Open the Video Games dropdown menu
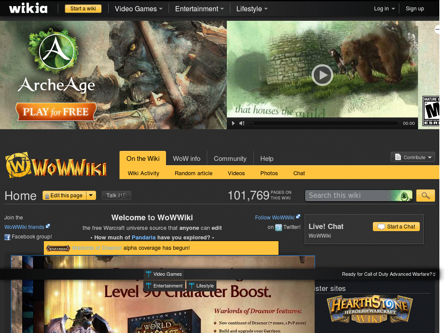The height and width of the screenshot is (333, 445). [139, 9]
